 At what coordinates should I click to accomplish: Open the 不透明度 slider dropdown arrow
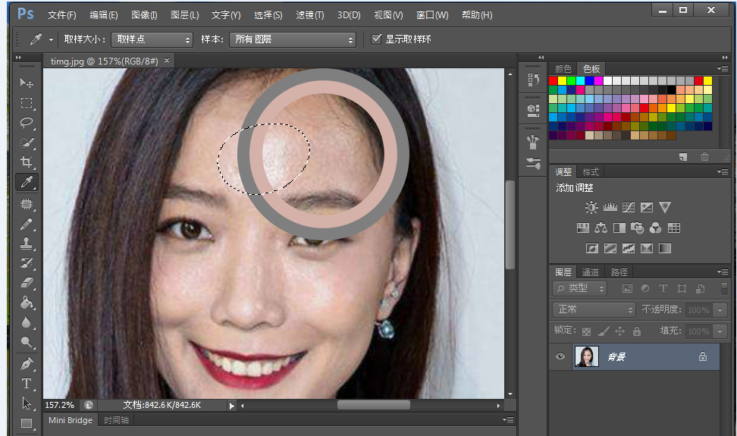720,310
